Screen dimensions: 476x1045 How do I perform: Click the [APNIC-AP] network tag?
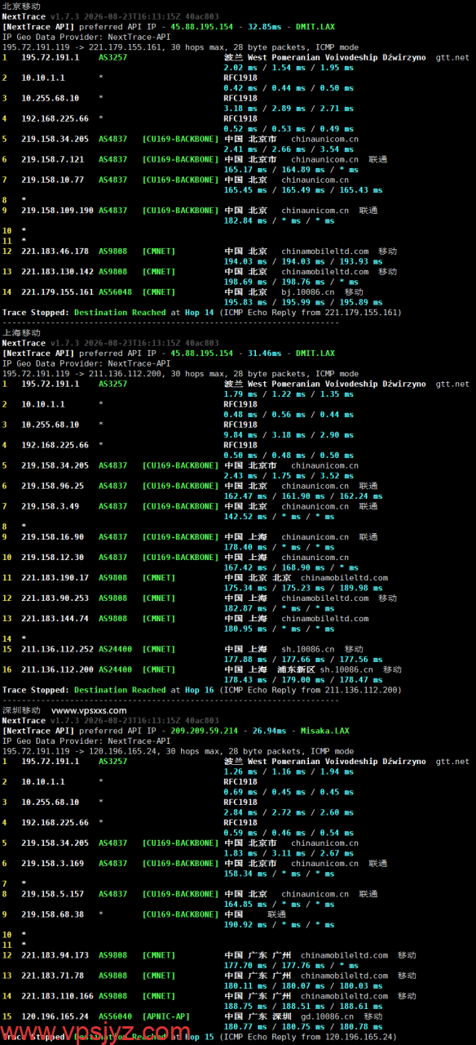coord(166,1016)
